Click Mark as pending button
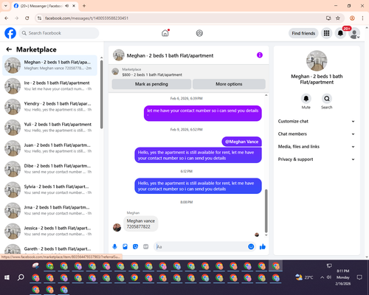This screenshot has width=369, height=295. 151,84
